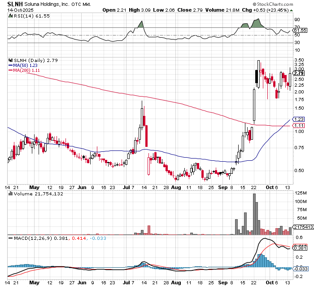Click the MA(50) 1.23 legend entry

pos(23,66)
